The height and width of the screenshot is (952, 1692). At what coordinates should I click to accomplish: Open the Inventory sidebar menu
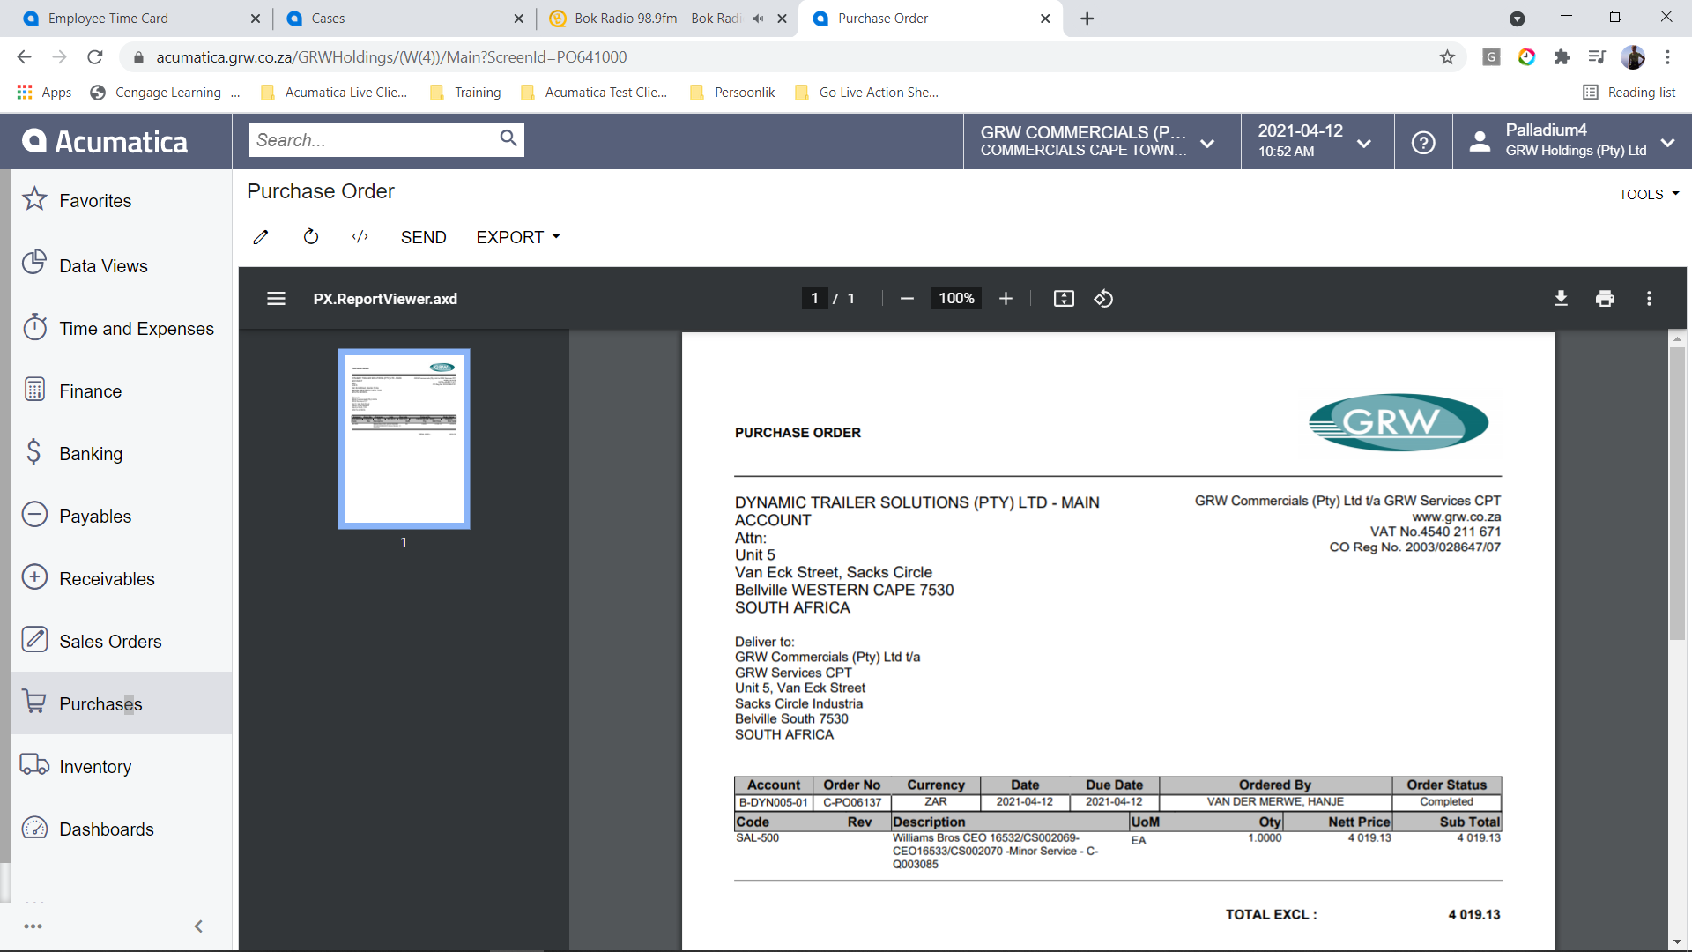click(x=95, y=767)
